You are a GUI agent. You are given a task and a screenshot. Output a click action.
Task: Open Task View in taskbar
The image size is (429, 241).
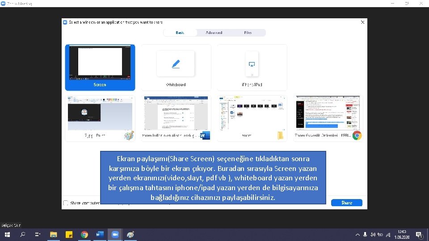pyautogui.click(x=38, y=234)
